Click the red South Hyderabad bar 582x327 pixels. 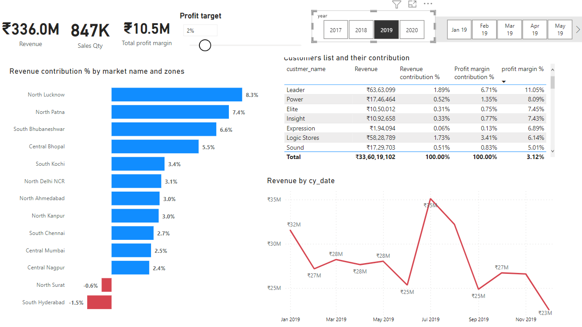click(99, 302)
